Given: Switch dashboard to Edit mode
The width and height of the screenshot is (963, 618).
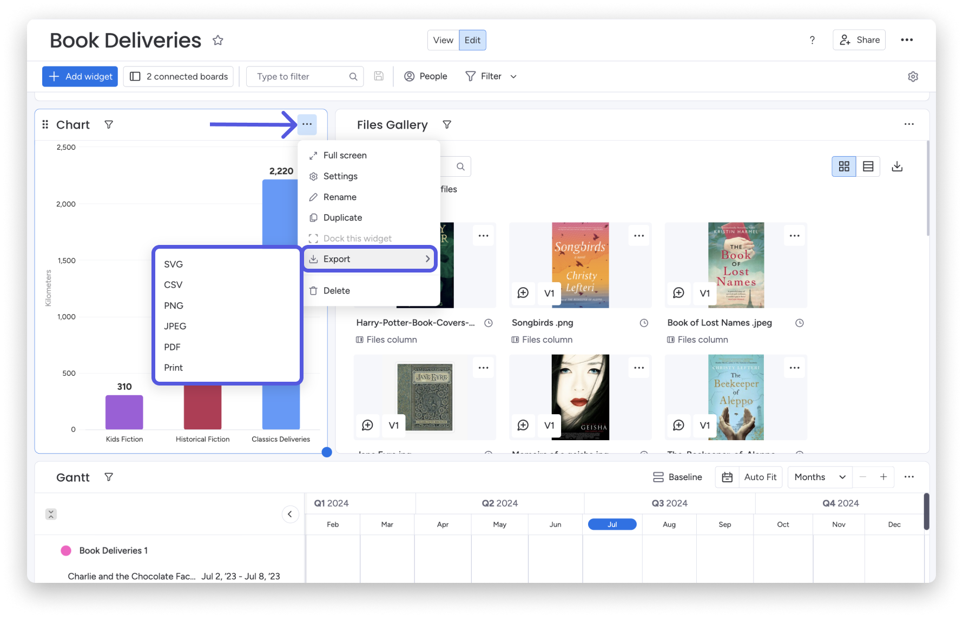Looking at the screenshot, I should 472,40.
